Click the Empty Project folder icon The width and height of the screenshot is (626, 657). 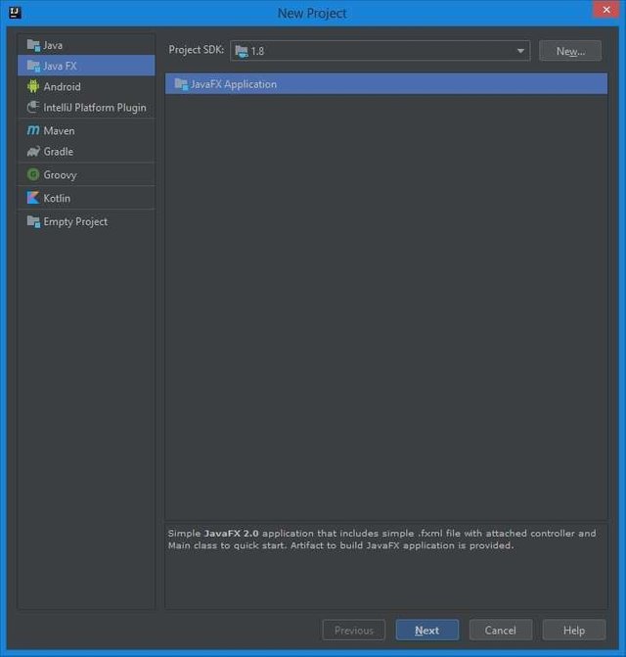(33, 221)
